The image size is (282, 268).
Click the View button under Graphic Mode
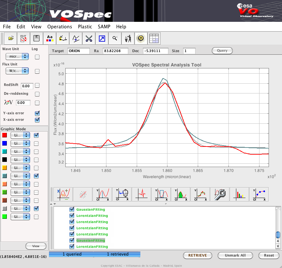[36, 246]
